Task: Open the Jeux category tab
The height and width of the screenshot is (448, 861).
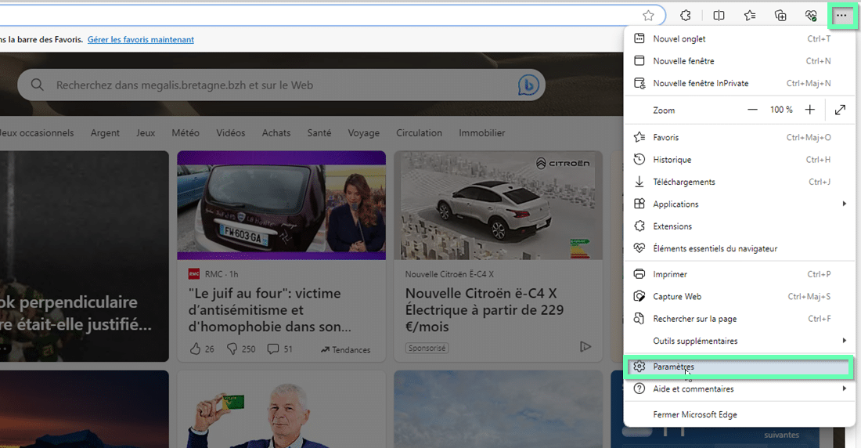Action: coord(146,133)
